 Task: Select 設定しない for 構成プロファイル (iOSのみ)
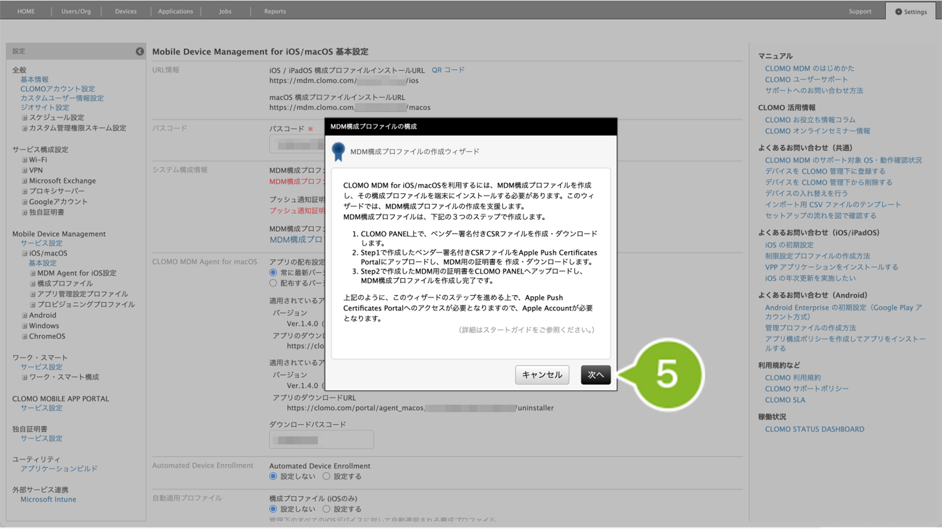(273, 509)
